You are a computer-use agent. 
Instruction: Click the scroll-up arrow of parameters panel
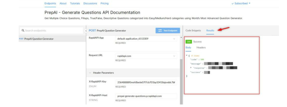click(x=181, y=37)
